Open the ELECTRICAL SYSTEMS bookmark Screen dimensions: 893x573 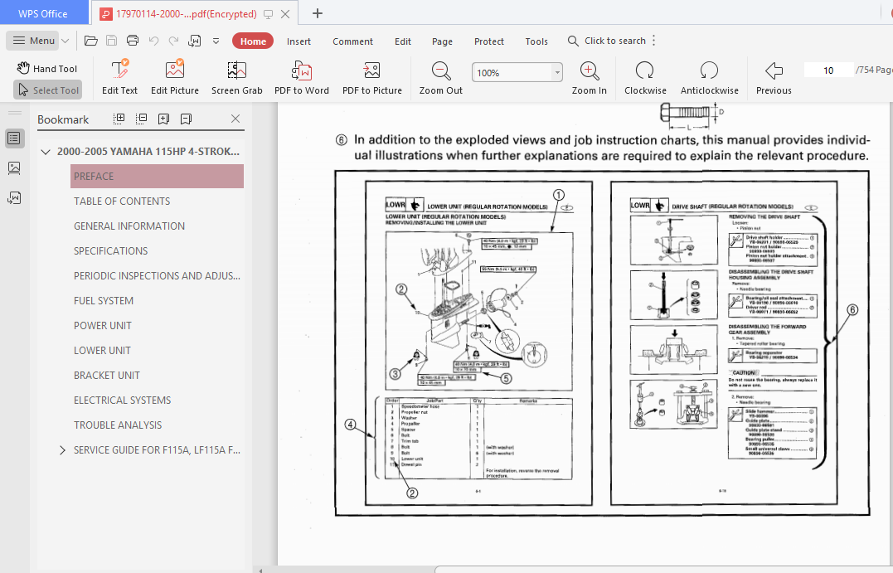(122, 401)
